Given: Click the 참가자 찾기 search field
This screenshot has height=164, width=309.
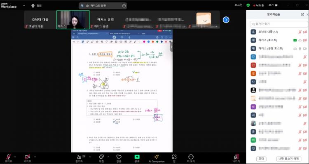Looking at the screenshot, I should [277, 24].
